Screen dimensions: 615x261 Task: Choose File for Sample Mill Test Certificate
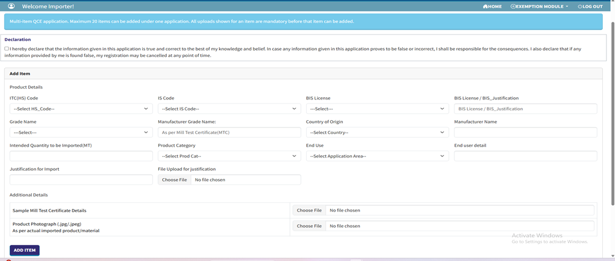coord(309,210)
